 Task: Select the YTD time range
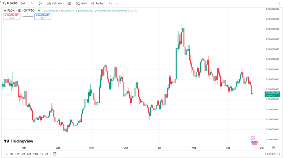pyautogui.click(x=35, y=154)
